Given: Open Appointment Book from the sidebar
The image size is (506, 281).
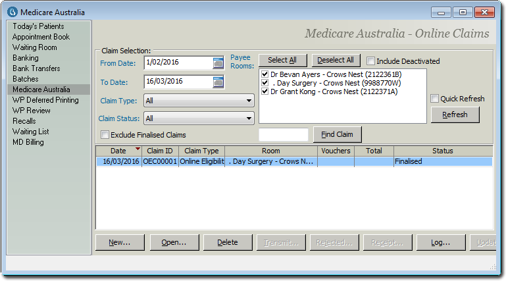Looking at the screenshot, I should (41, 37).
